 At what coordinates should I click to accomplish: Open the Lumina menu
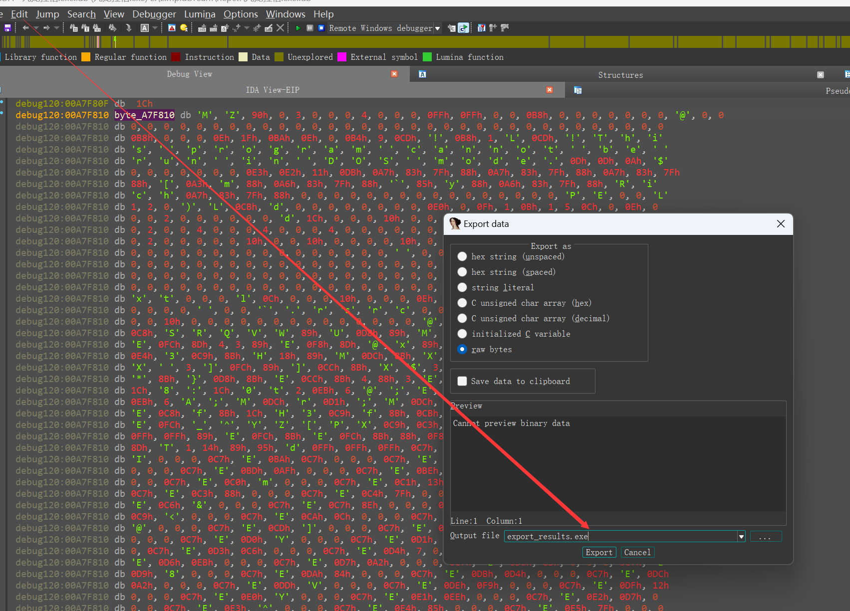tap(200, 14)
